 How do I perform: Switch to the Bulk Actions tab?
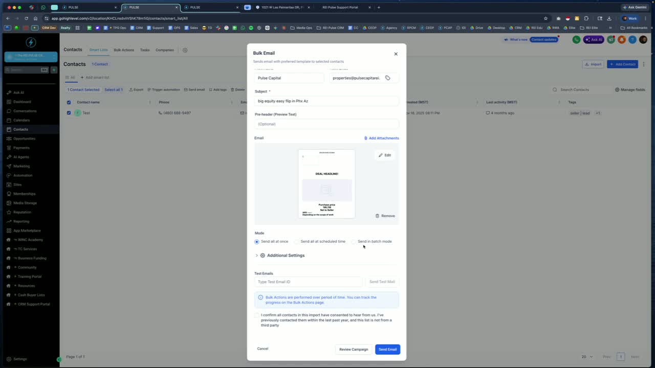pos(124,50)
